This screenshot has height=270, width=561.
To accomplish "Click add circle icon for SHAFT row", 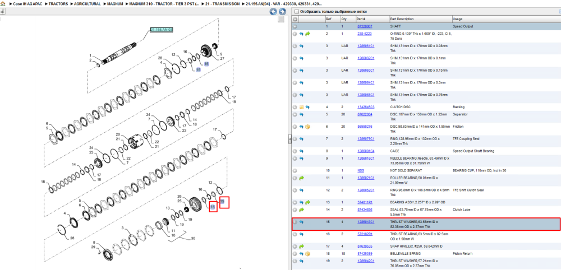I will (295, 26).
